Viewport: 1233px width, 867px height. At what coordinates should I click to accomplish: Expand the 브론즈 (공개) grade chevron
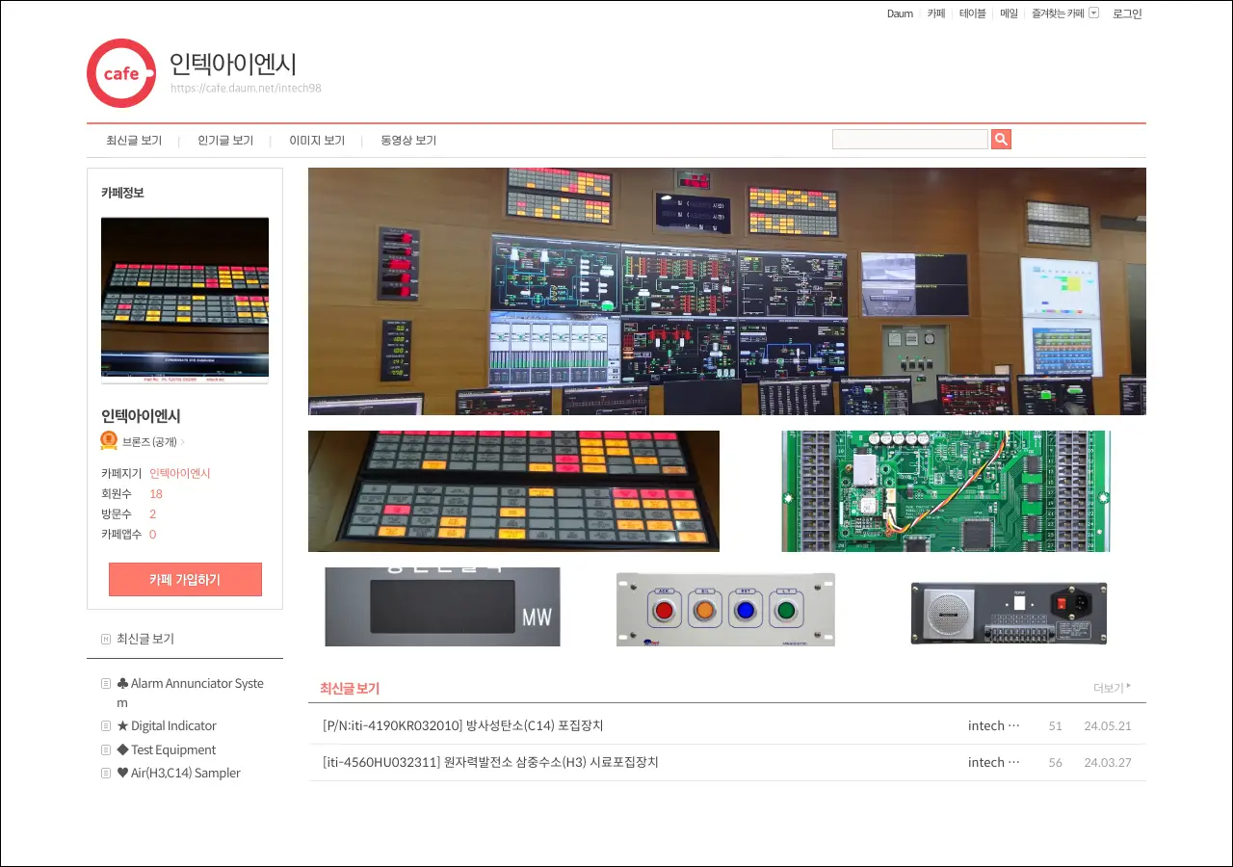point(183,442)
